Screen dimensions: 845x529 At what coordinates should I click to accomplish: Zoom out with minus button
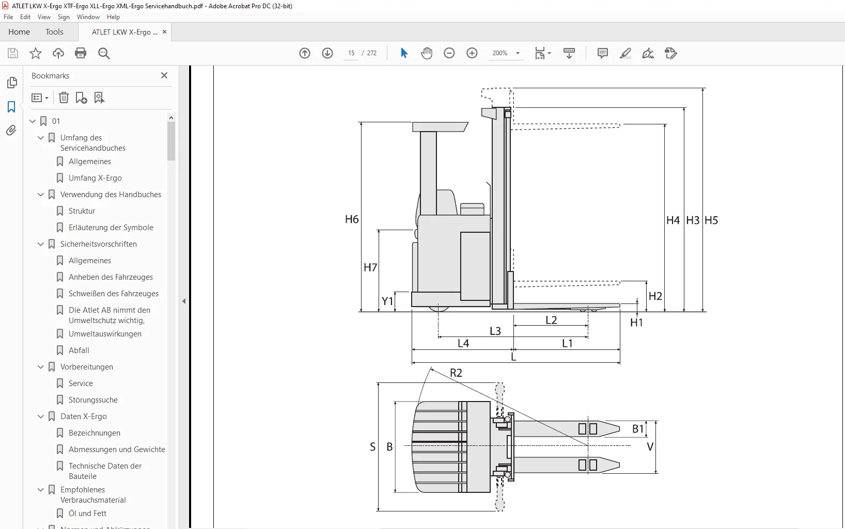pos(449,53)
